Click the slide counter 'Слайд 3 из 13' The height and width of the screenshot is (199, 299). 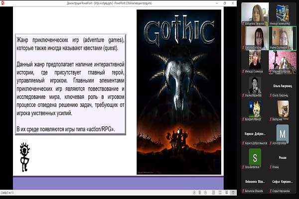(x=7, y=193)
